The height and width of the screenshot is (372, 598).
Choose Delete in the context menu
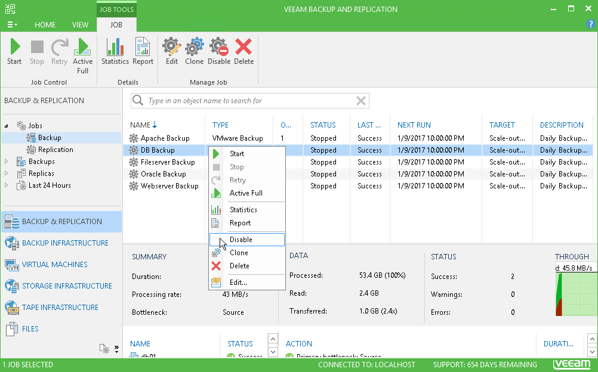(246, 266)
